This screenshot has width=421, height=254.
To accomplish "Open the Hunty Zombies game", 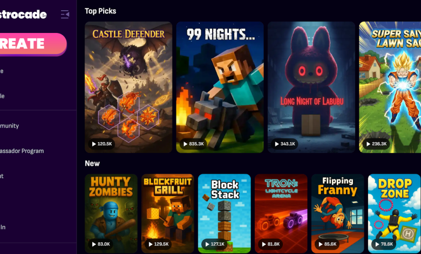I will pos(111,213).
